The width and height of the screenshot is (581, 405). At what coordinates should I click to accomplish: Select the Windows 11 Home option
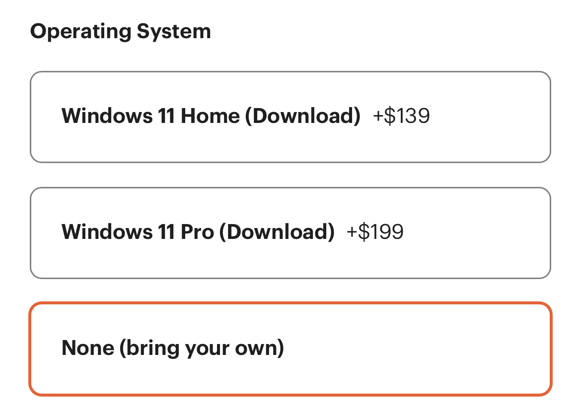(290, 117)
